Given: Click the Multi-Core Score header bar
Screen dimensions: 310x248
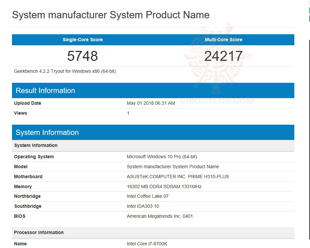Looking at the screenshot, I should (223, 40).
